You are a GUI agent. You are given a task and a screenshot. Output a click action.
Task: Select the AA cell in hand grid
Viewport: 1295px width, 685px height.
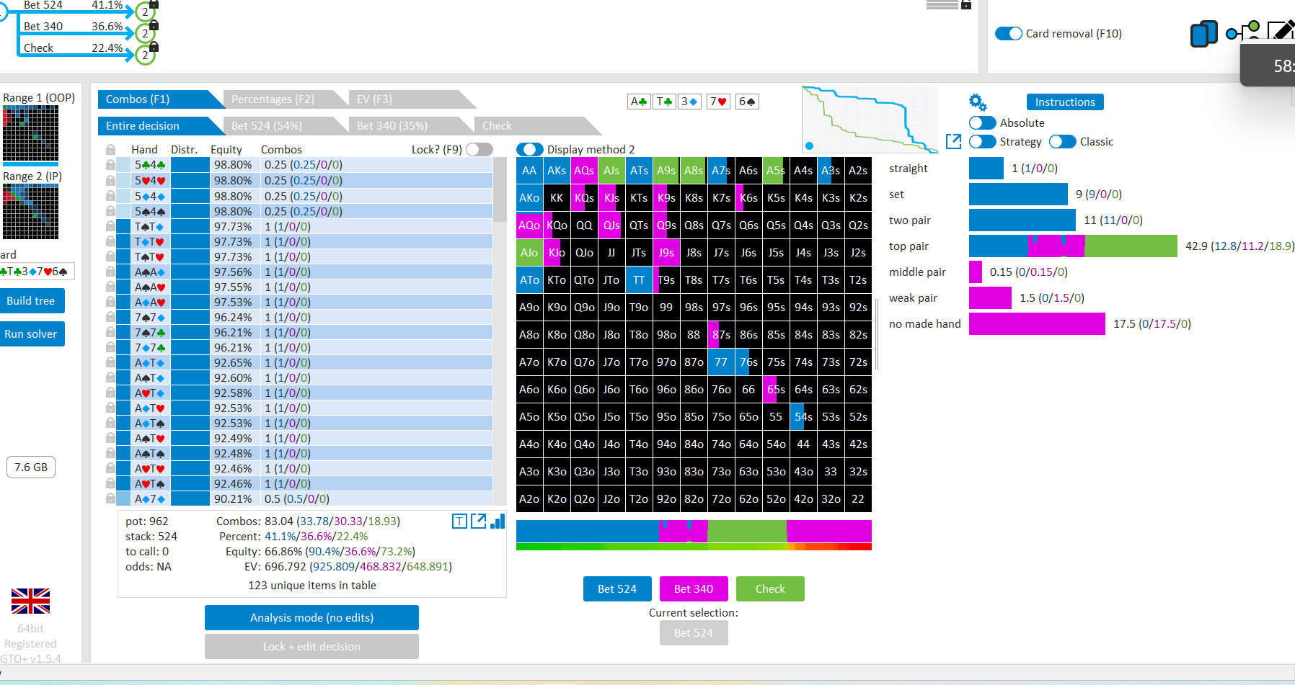pos(529,171)
